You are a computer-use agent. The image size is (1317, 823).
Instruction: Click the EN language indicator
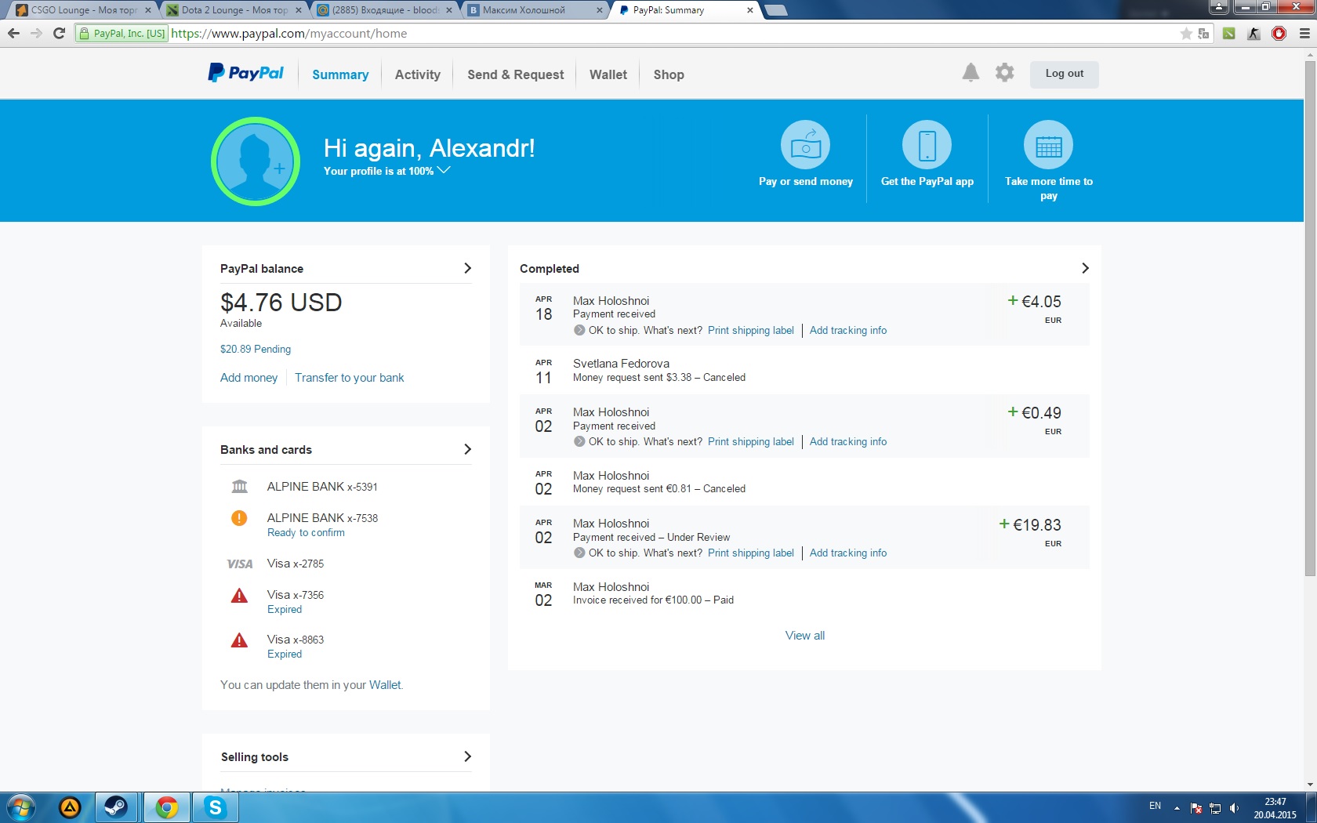tap(1155, 806)
